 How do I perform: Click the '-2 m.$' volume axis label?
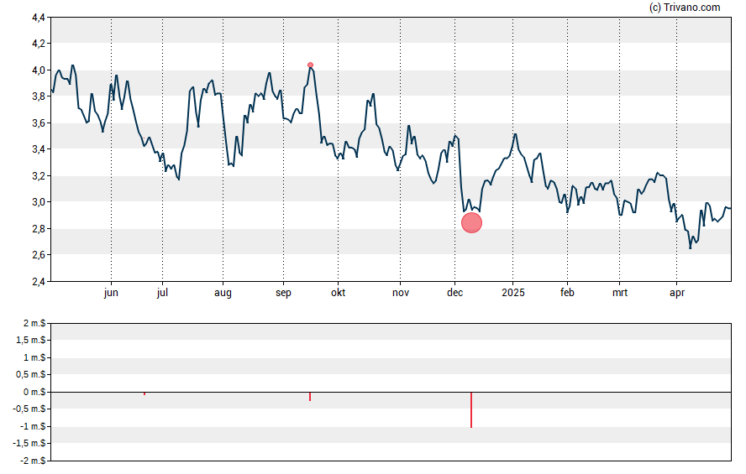(x=33, y=461)
